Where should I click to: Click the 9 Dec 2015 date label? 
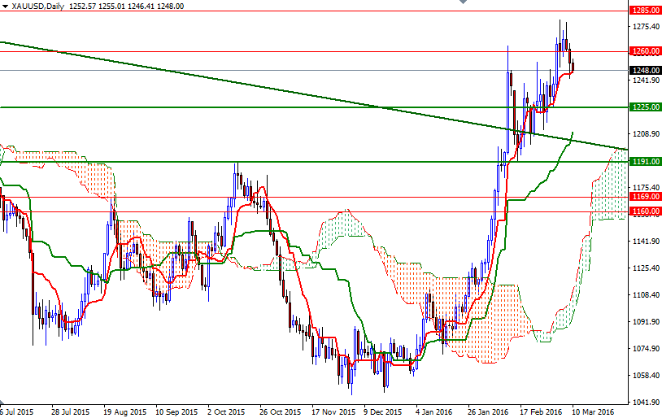pyautogui.click(x=382, y=412)
